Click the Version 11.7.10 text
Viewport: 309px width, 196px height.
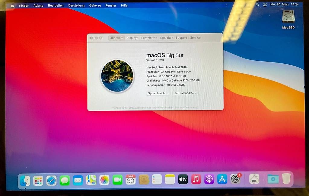point(155,60)
